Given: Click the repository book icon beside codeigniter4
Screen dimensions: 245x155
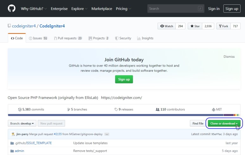Looking at the screenshot, I should 9,26.
